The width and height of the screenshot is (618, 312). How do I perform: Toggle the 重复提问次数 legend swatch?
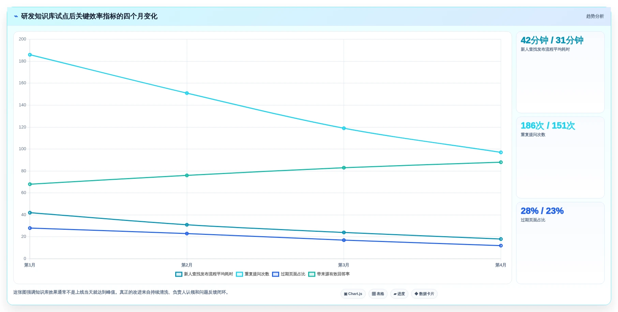point(239,274)
